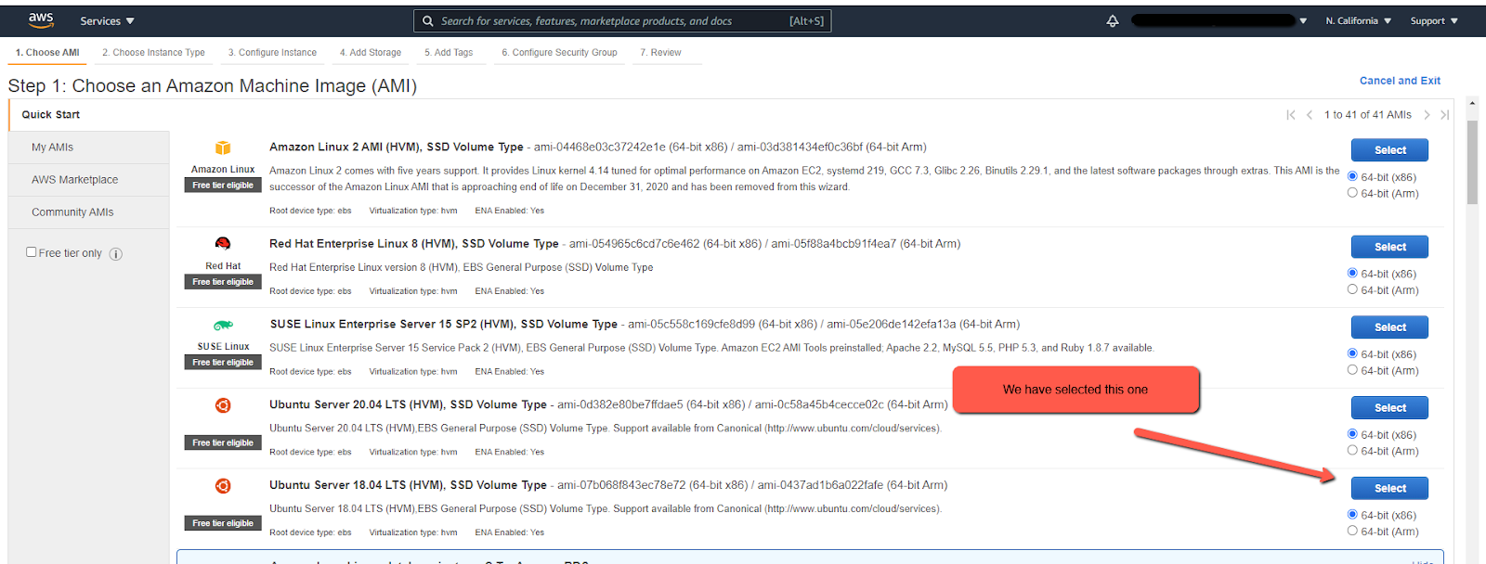Screen dimensions: 1486x564
Task: Choose 64-bit (Arm) for Red Hat
Action: (1352, 289)
